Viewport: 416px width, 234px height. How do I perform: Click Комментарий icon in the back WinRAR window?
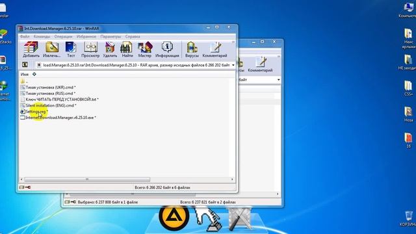click(260, 64)
